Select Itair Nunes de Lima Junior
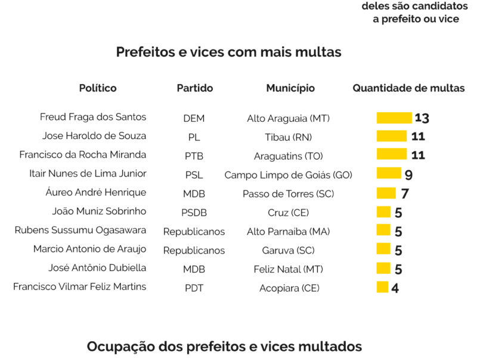This screenshot has height=358, width=477. pyautogui.click(x=88, y=174)
